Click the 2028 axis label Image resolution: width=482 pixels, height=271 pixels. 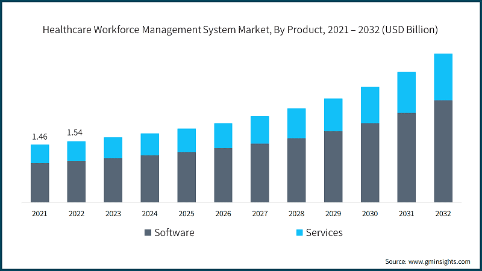[x=296, y=214]
